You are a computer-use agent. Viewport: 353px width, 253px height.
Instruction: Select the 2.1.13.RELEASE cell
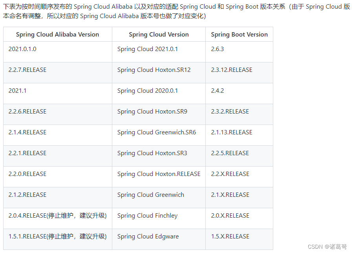[239, 135]
